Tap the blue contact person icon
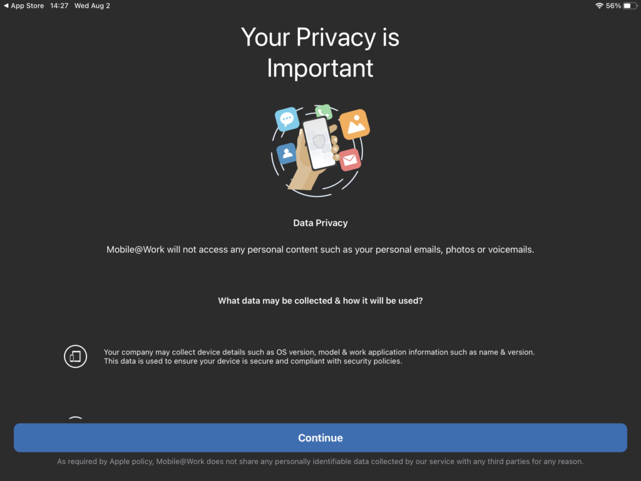This screenshot has width=641, height=481. [x=287, y=153]
